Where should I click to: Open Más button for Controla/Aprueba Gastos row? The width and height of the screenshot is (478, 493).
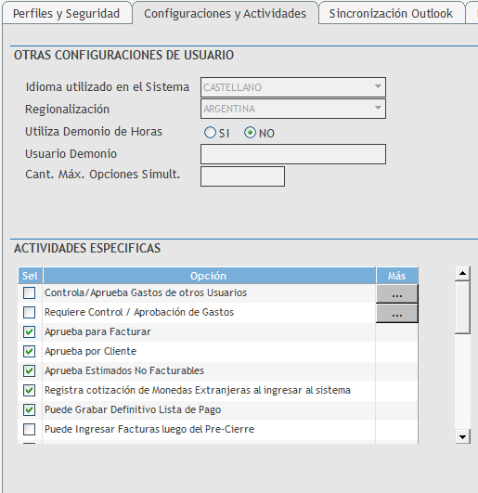[x=397, y=294]
